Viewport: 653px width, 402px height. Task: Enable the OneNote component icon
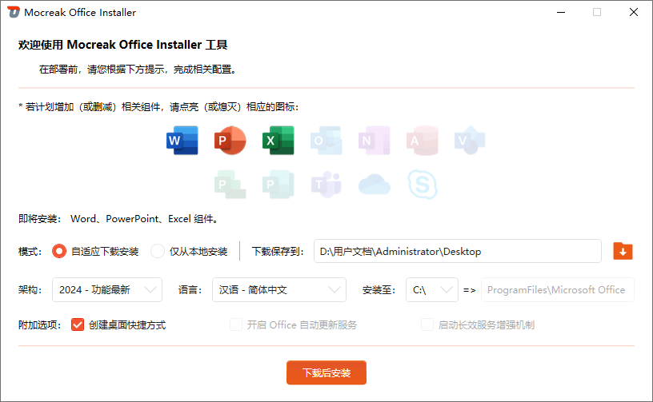tap(374, 141)
